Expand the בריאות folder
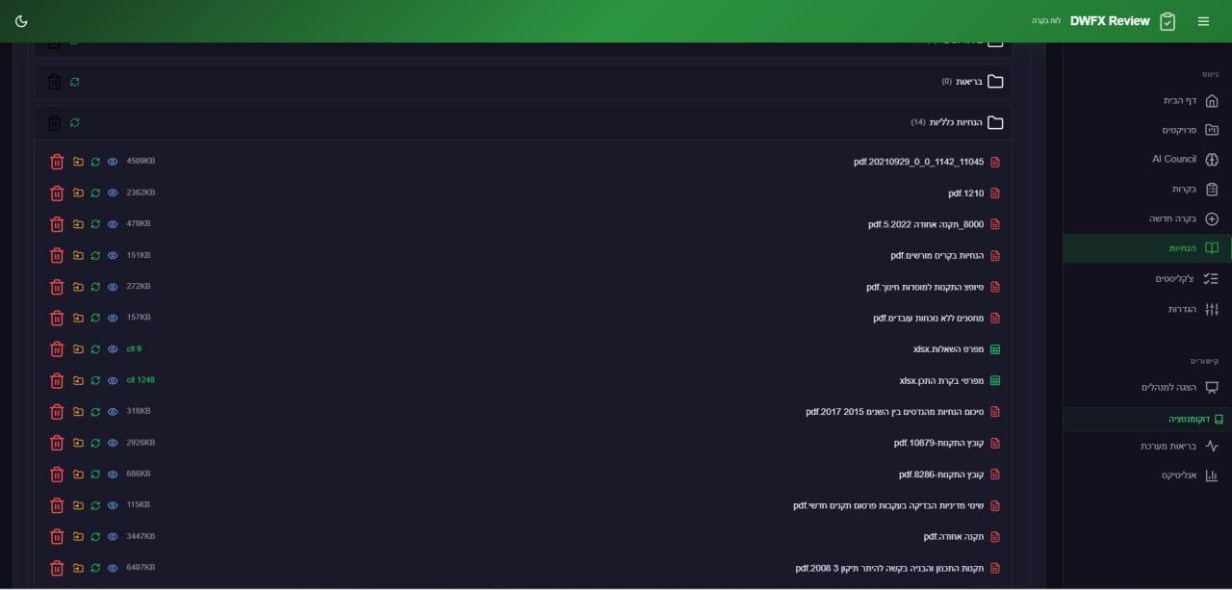The height and width of the screenshot is (590, 1232). point(995,82)
